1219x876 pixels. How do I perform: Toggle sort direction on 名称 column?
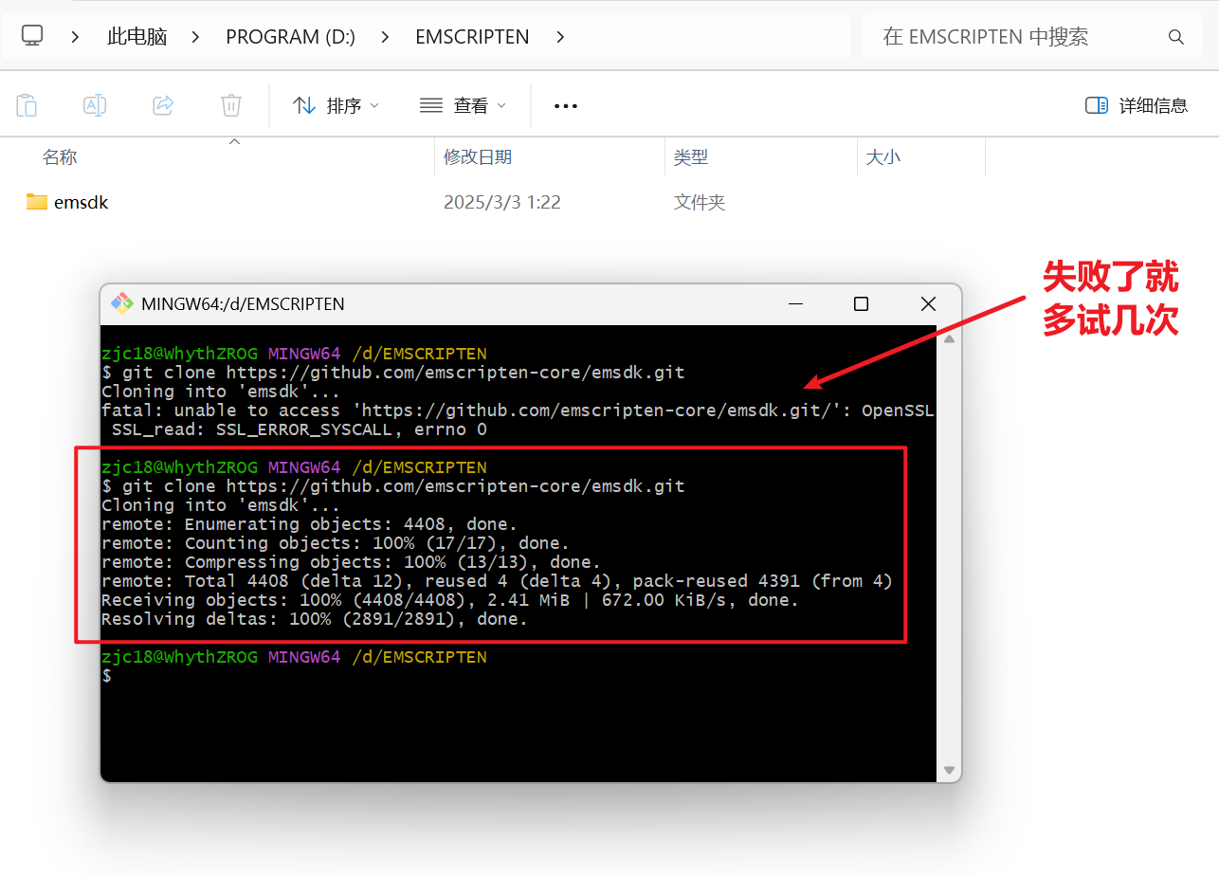(x=60, y=156)
